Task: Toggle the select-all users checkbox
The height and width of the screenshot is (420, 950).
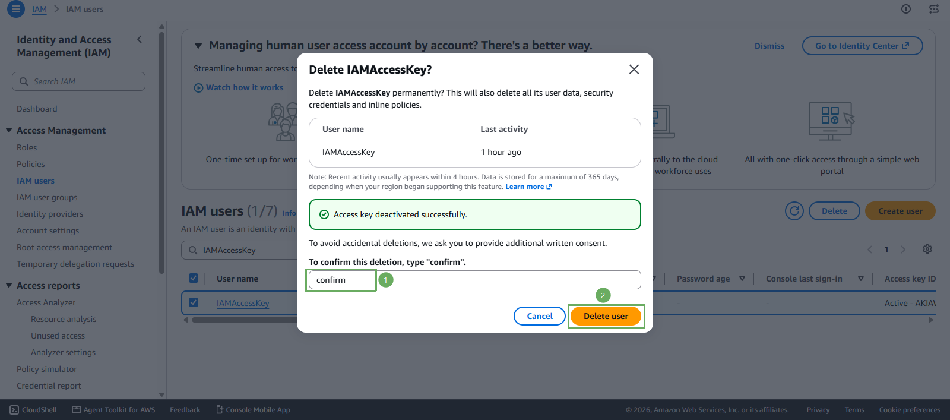Action: coord(194,278)
